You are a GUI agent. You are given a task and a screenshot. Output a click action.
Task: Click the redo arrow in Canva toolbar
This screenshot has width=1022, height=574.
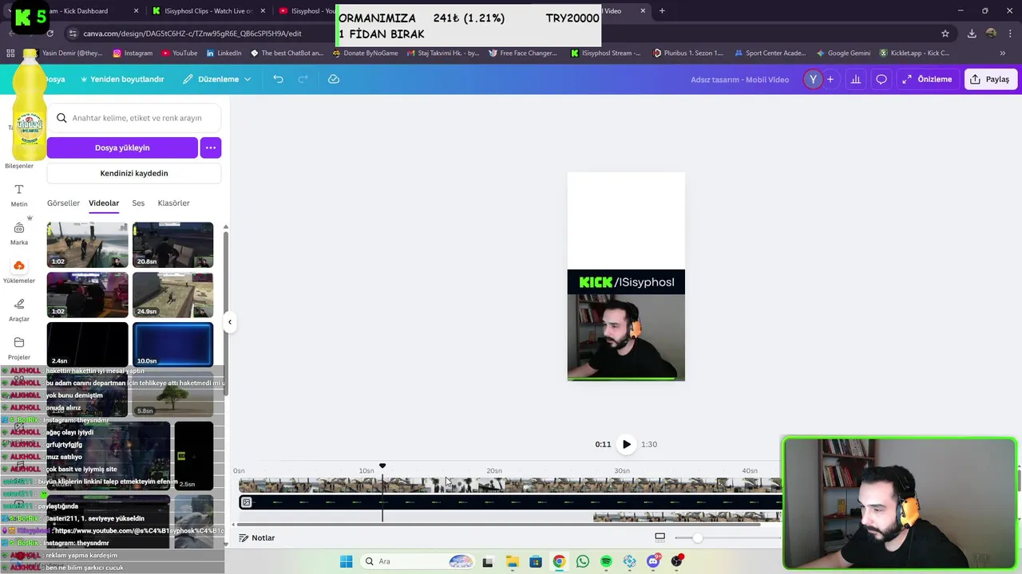(x=303, y=79)
